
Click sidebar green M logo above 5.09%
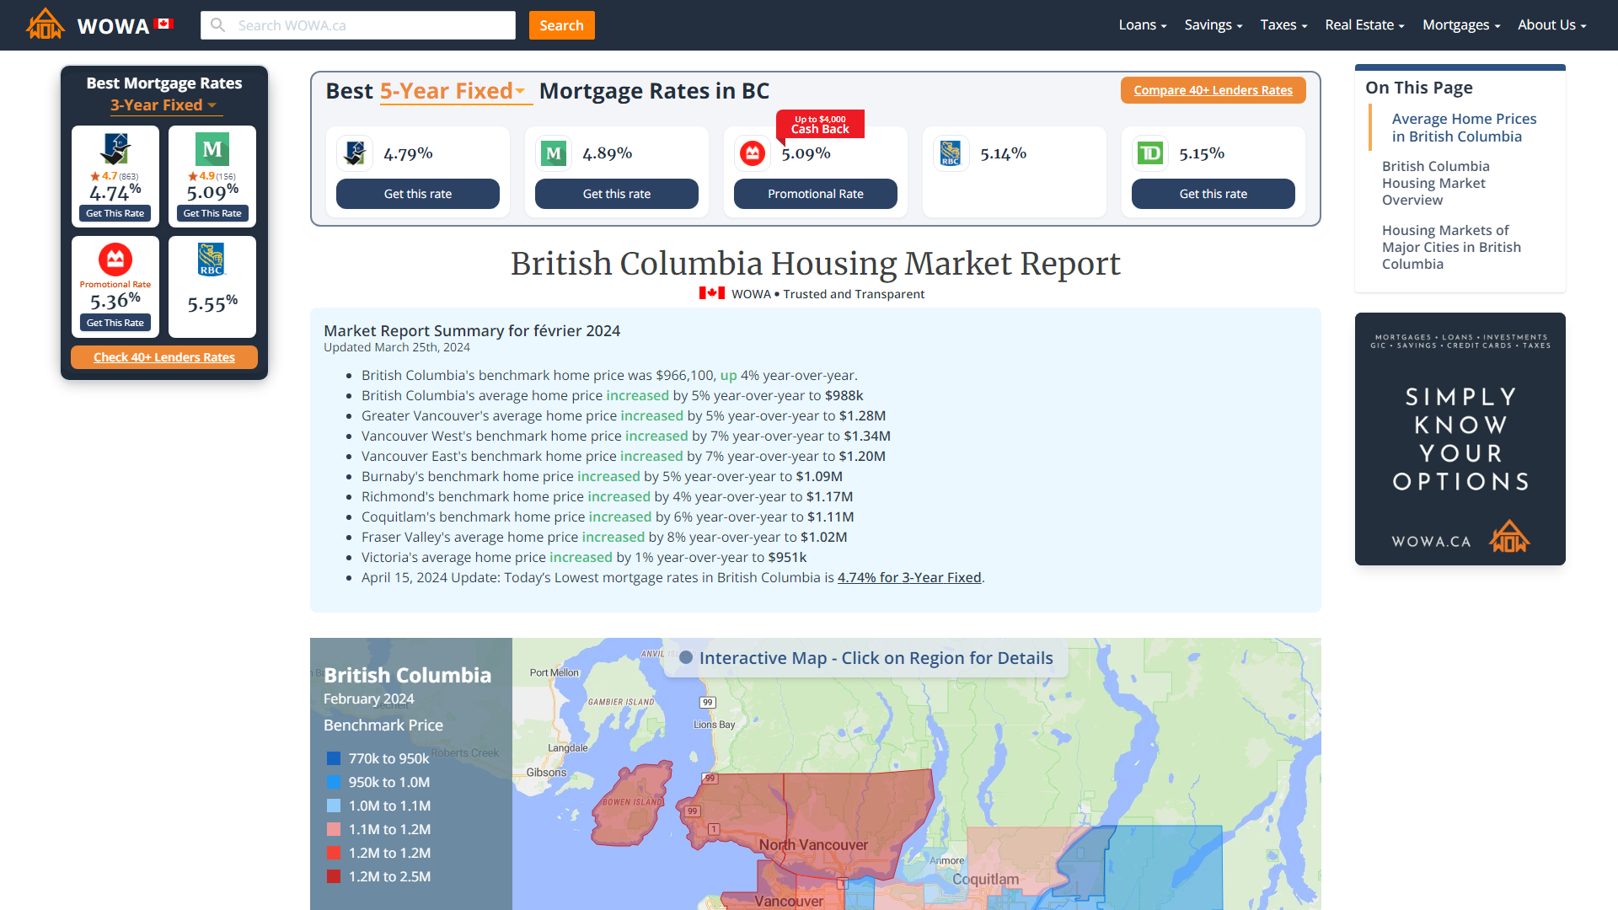coord(212,149)
